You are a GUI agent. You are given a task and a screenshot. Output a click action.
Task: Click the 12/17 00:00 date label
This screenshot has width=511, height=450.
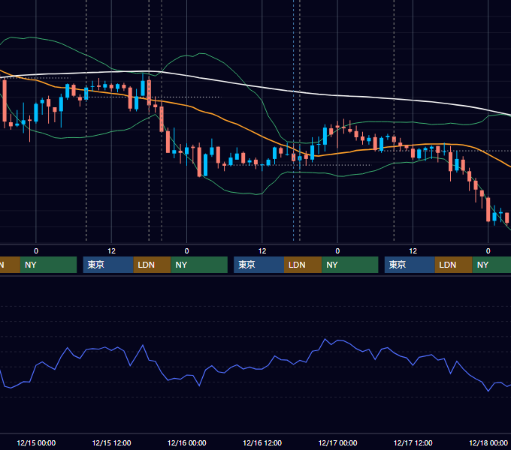tap(337, 442)
